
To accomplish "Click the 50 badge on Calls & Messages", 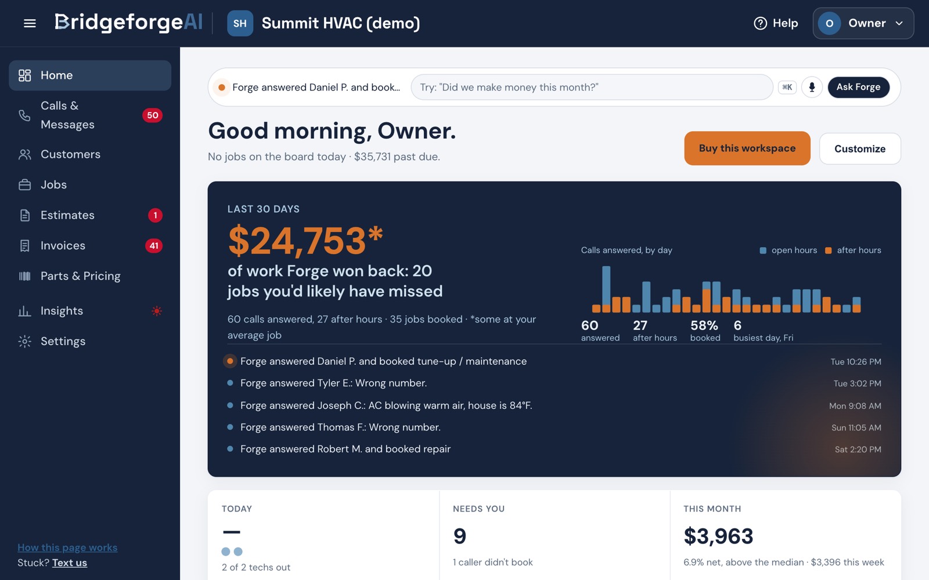I will [152, 115].
